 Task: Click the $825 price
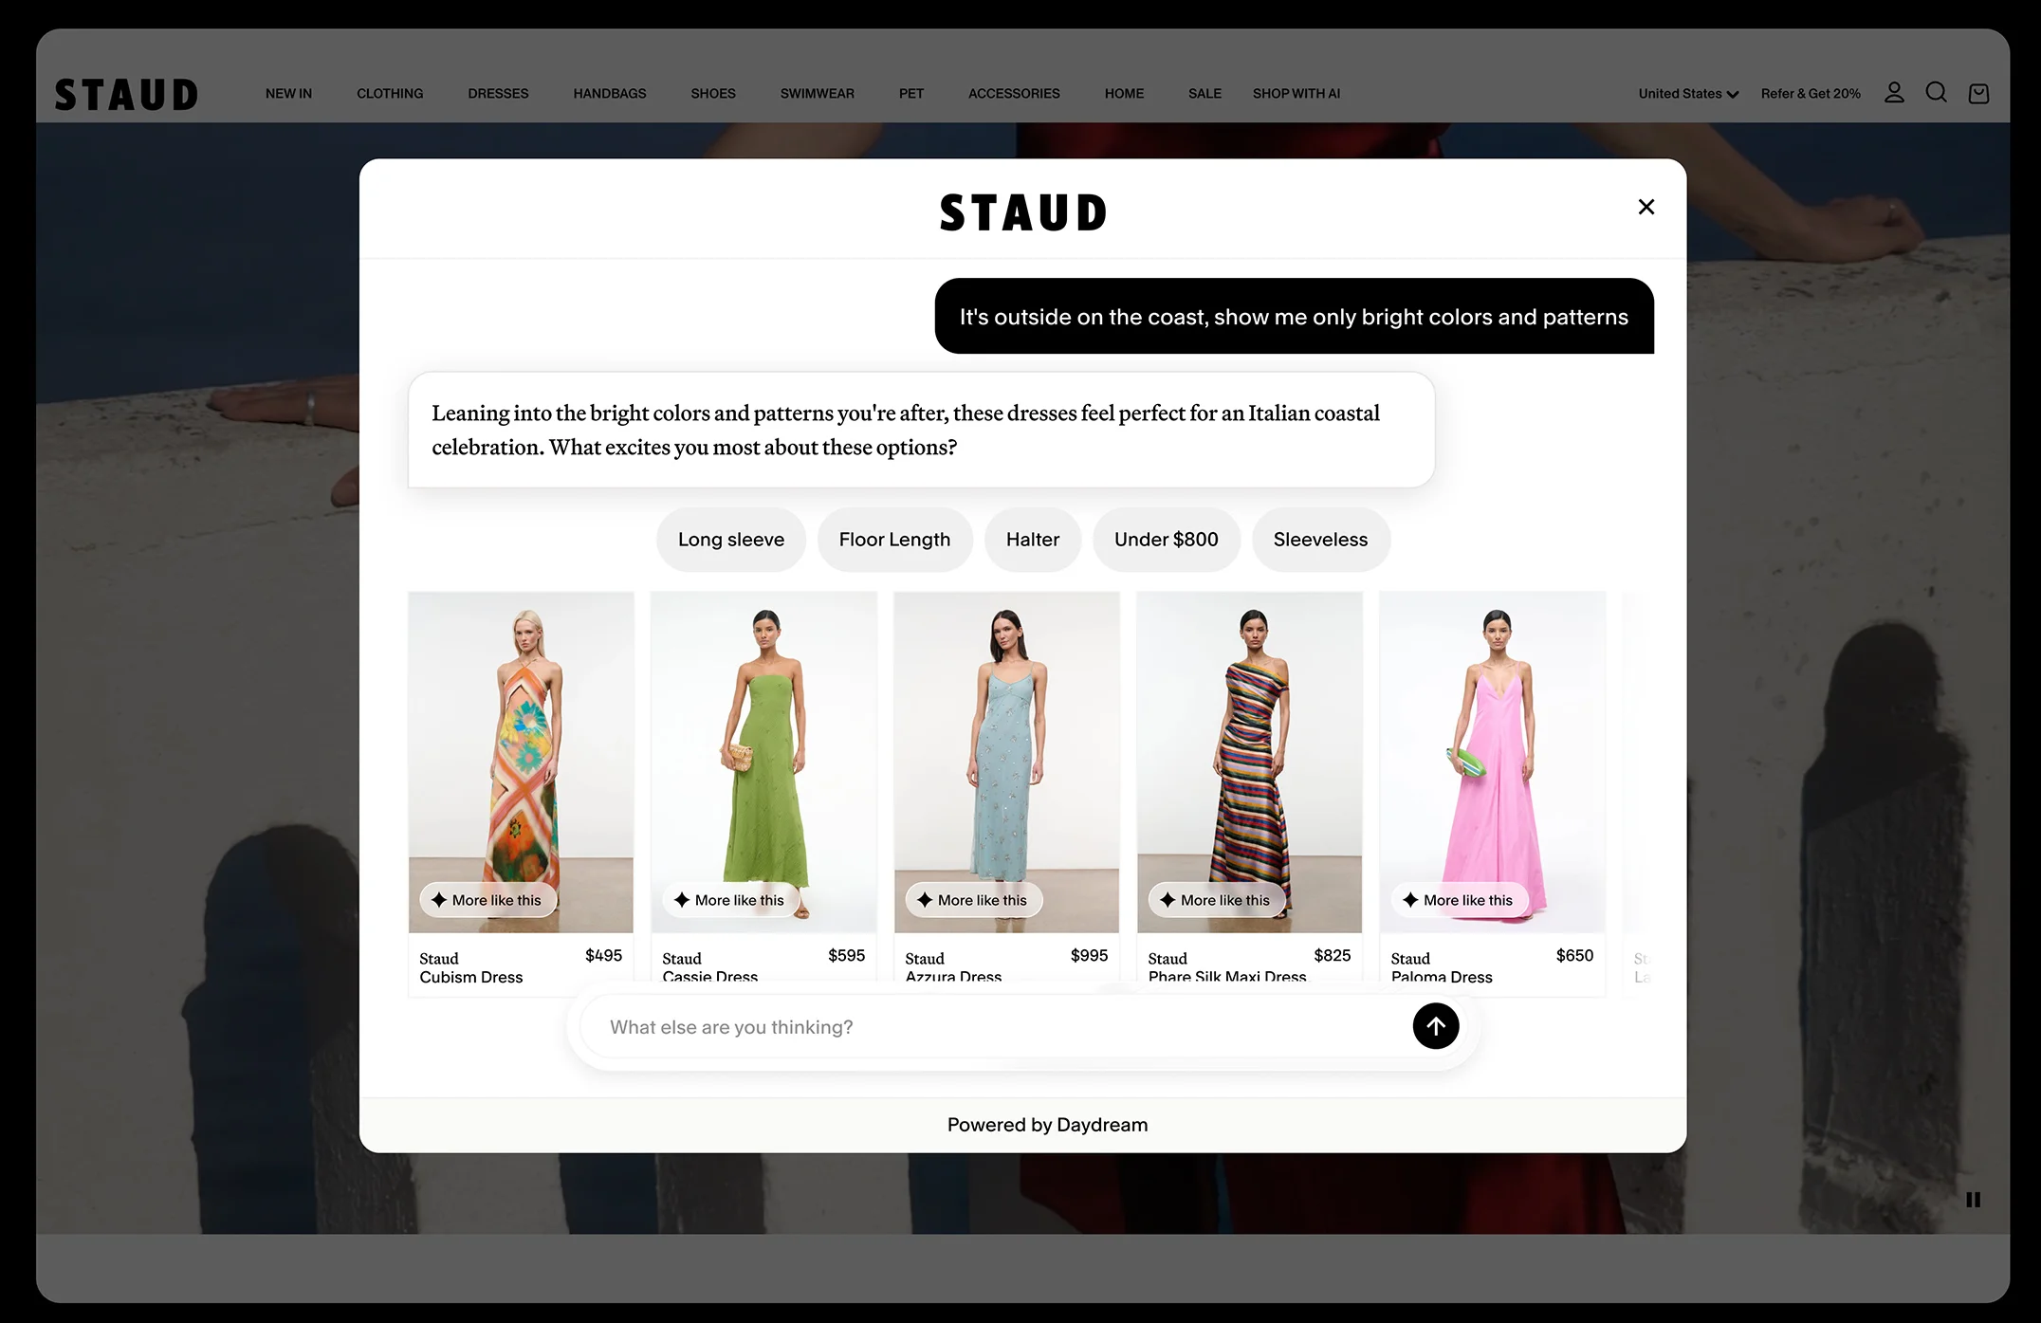click(1332, 955)
